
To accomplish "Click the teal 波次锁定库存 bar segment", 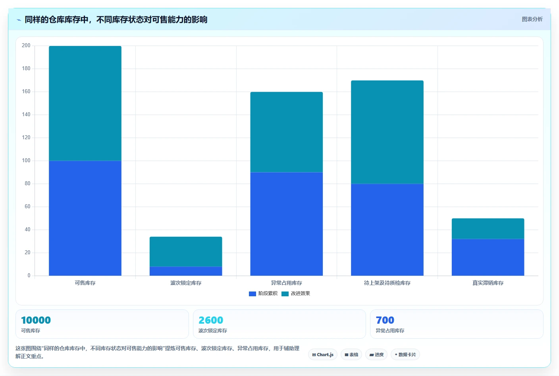I will click(x=186, y=251).
